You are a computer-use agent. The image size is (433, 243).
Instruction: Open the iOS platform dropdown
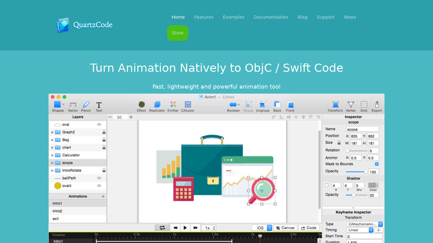[262, 228]
